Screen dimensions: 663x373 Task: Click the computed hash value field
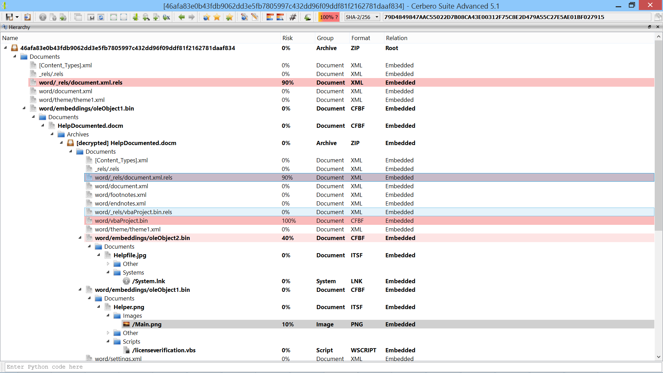click(x=517, y=17)
